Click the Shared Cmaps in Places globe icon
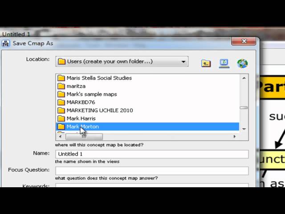Viewport: 285px width, 214px height. tap(242, 63)
